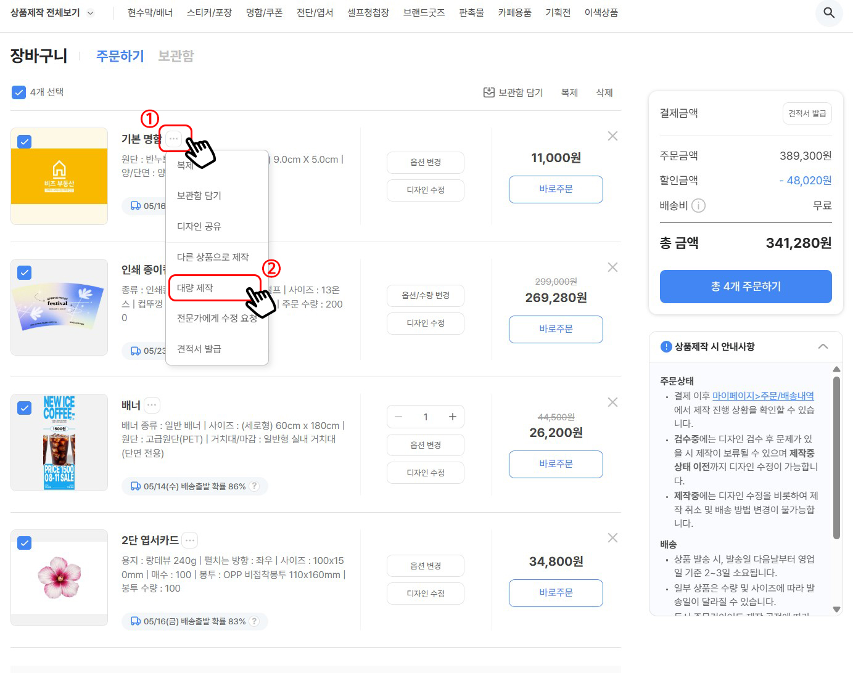Click the flower thumbnail of 2단 엽서카드
The height and width of the screenshot is (673, 853).
coord(59,577)
